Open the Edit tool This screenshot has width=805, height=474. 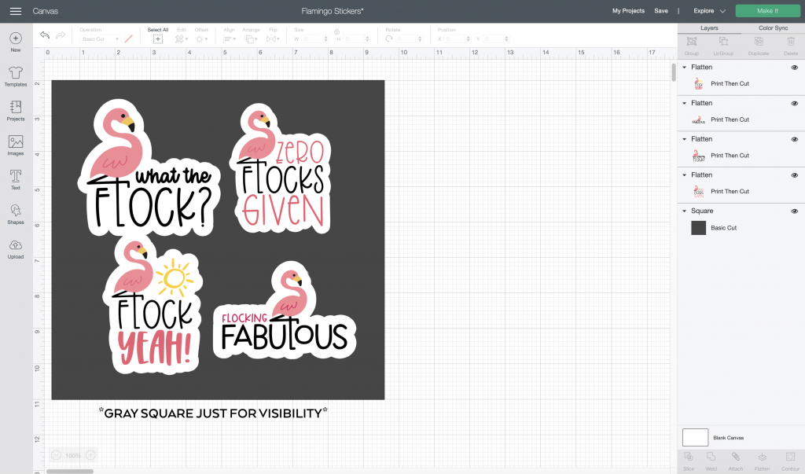coord(182,39)
